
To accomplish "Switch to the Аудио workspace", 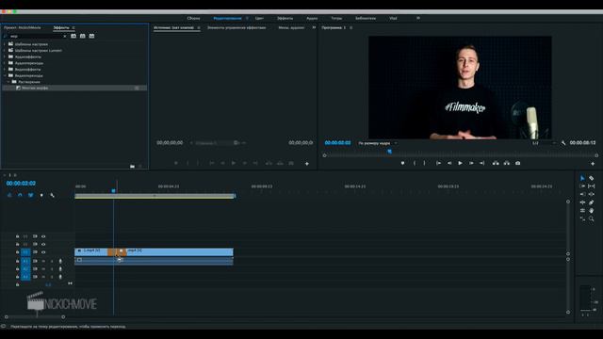I will tap(312, 18).
